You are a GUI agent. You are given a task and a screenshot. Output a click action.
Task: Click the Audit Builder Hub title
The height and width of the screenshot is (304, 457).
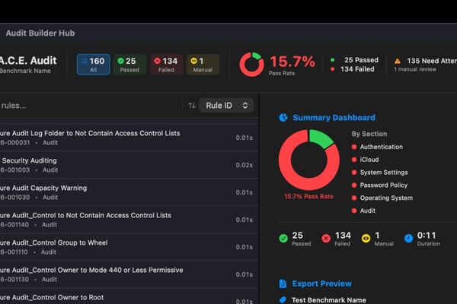pos(40,33)
